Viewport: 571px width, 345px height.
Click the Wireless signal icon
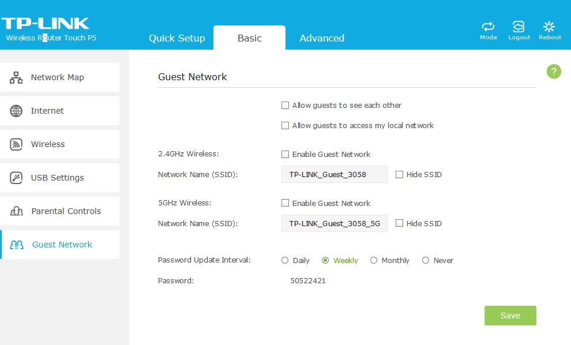click(16, 144)
